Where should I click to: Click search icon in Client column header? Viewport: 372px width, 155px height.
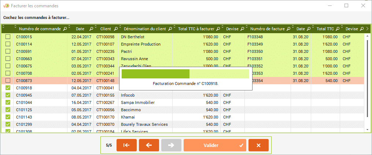pos(116,29)
